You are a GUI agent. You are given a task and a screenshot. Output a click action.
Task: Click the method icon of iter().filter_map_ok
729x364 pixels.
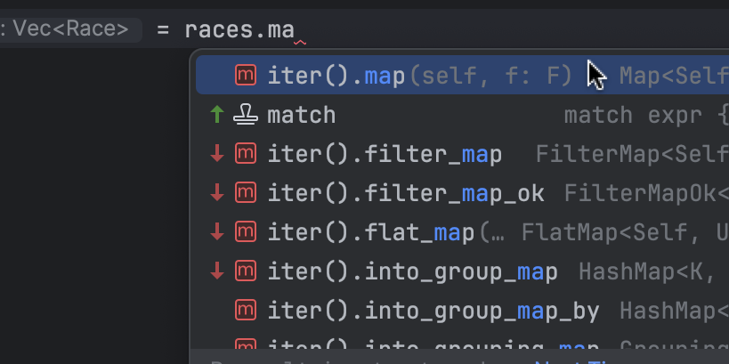click(245, 193)
